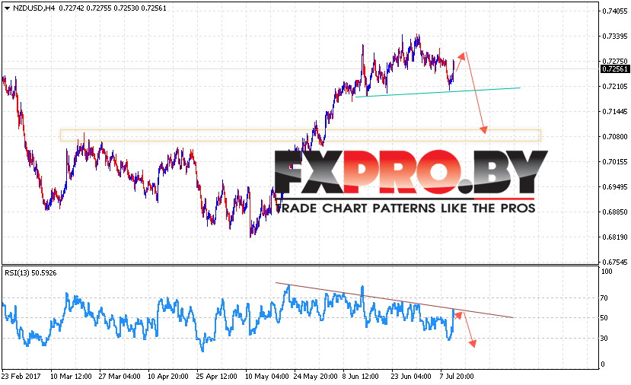This screenshot has height=385, width=631.
Task: Select the RSI 30 level label
Action: click(x=604, y=339)
